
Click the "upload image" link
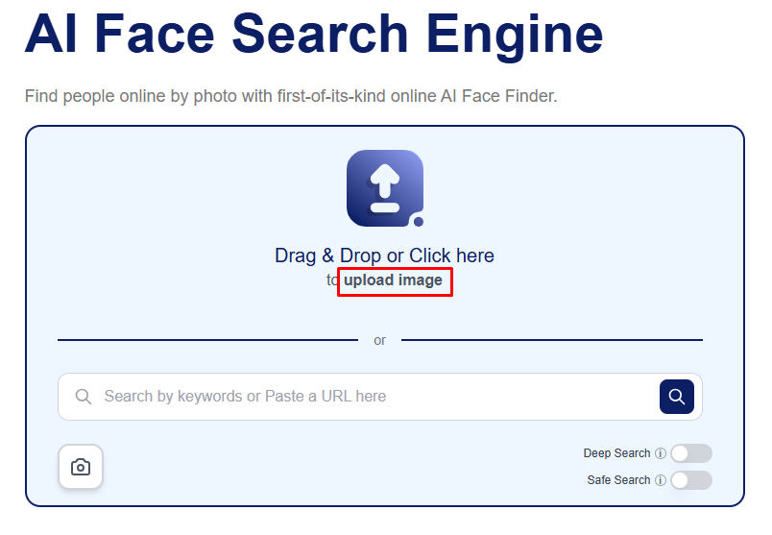tap(394, 280)
